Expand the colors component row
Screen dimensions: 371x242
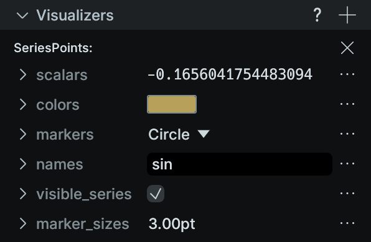(x=22, y=104)
